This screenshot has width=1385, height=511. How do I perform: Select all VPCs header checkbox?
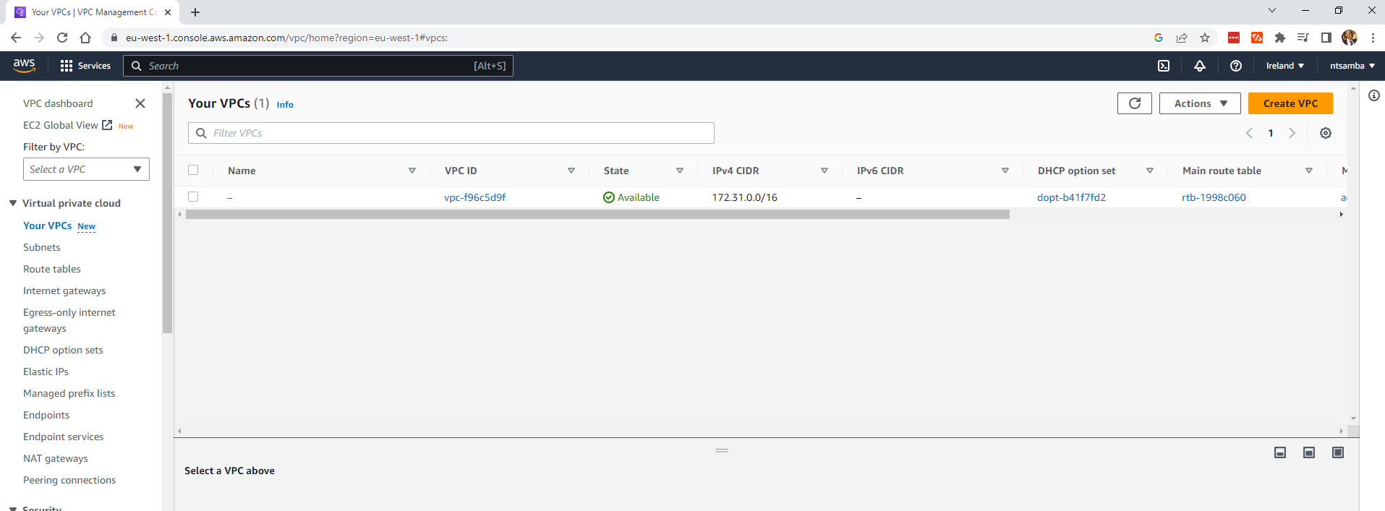[x=193, y=170]
